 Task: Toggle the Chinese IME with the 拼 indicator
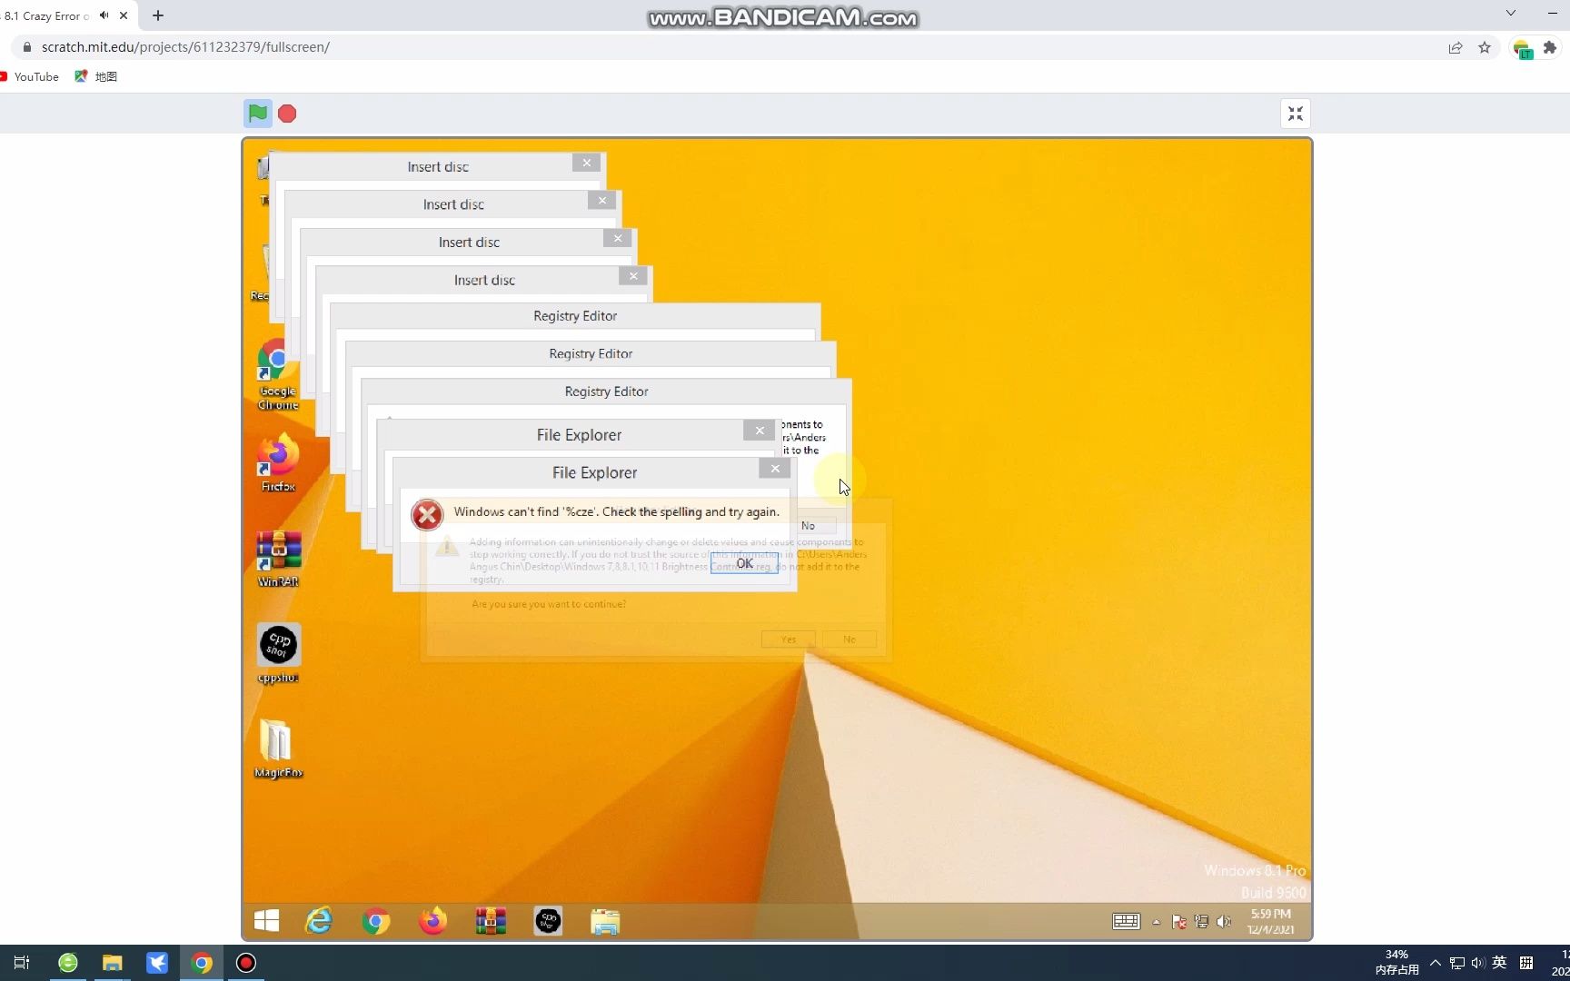click(1527, 963)
